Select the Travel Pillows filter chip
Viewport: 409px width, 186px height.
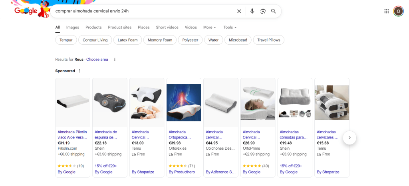(268, 40)
